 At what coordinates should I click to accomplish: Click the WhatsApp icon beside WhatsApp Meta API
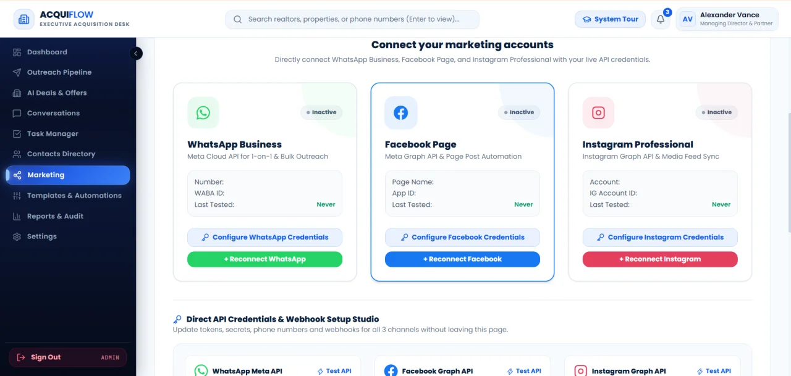pos(201,371)
